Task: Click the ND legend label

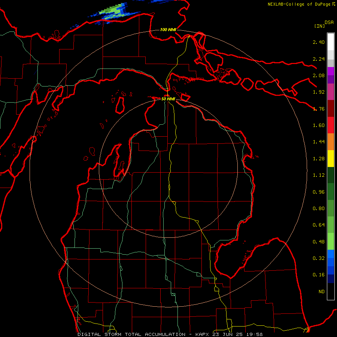Action: (x=322, y=292)
